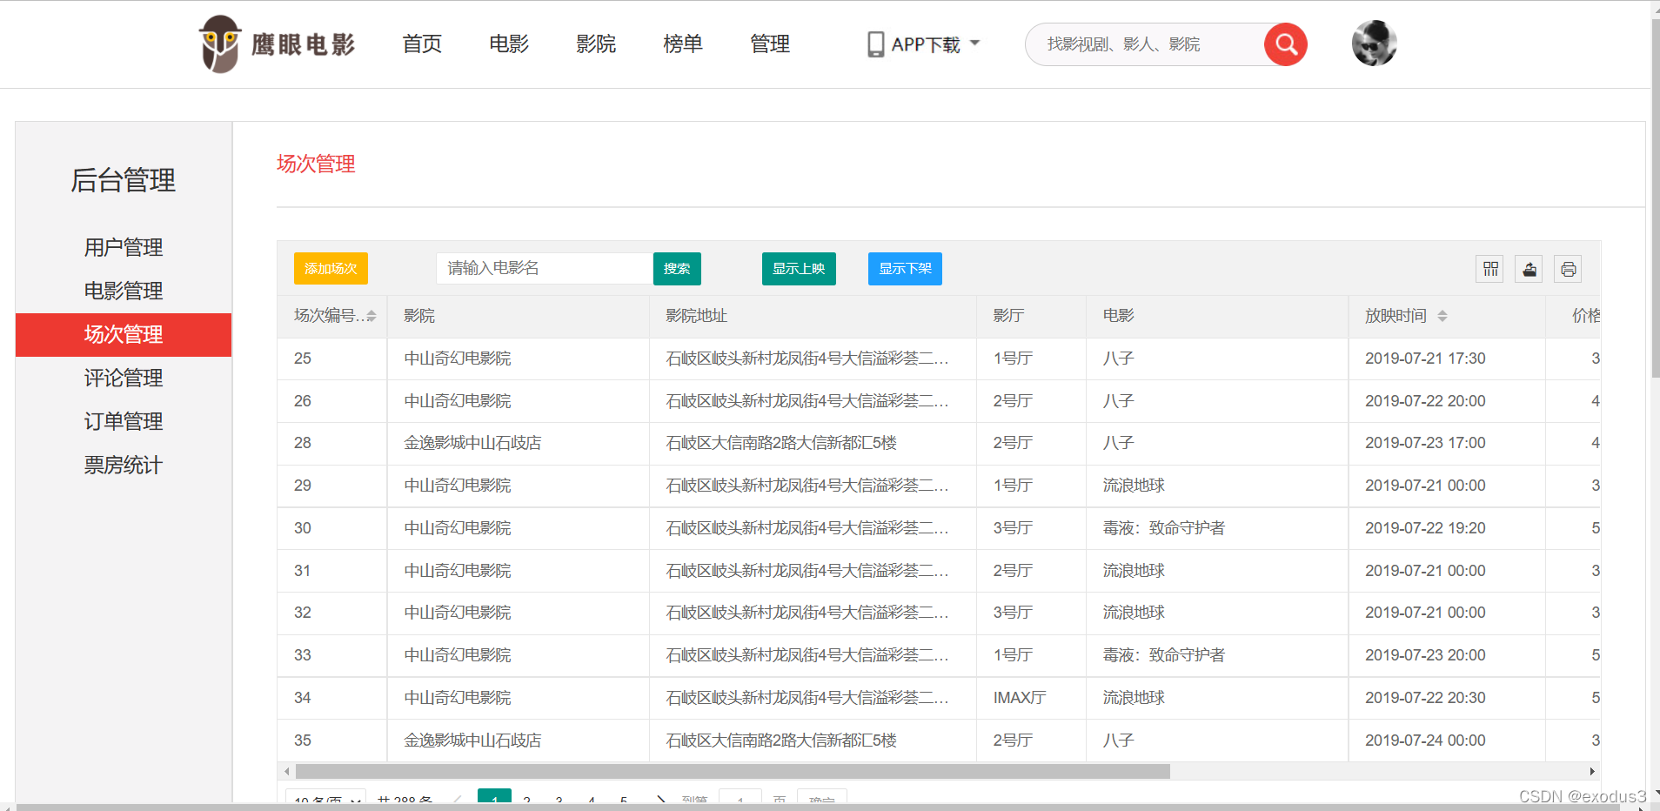Open 影院 in top navigation

pyautogui.click(x=596, y=44)
